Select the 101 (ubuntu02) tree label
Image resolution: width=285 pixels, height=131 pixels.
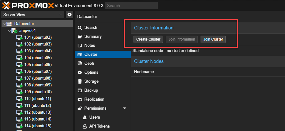[38, 37]
